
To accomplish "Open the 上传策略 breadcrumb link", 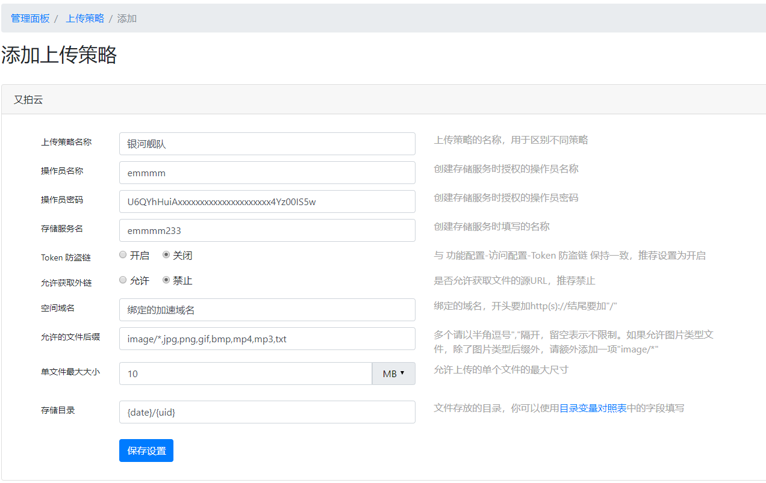I will coord(84,19).
